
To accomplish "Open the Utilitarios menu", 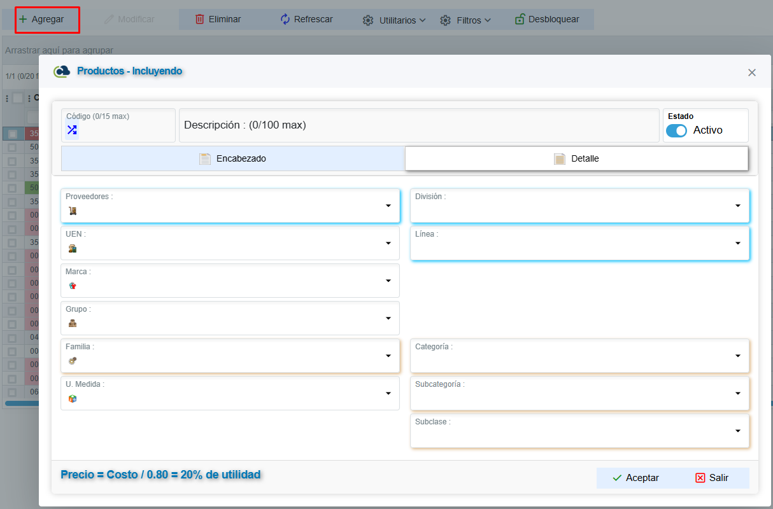I will [x=394, y=20].
